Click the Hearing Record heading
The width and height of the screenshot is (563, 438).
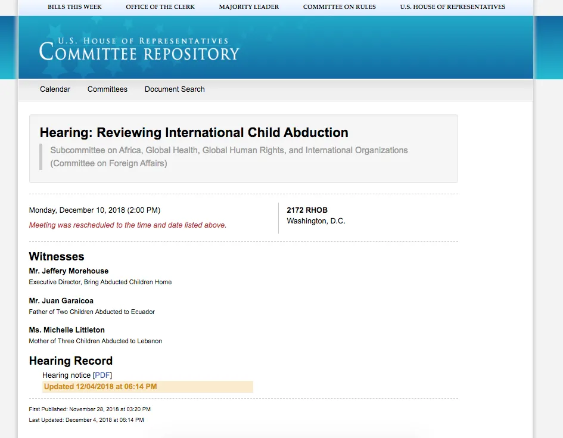click(x=71, y=361)
